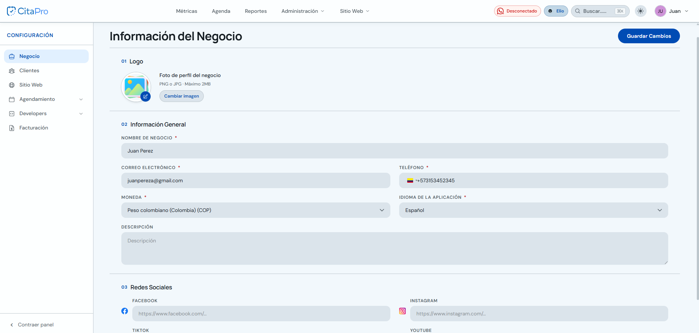Click the Nombre de Negocio field
Viewport: 699px width, 333px height.
click(394, 151)
